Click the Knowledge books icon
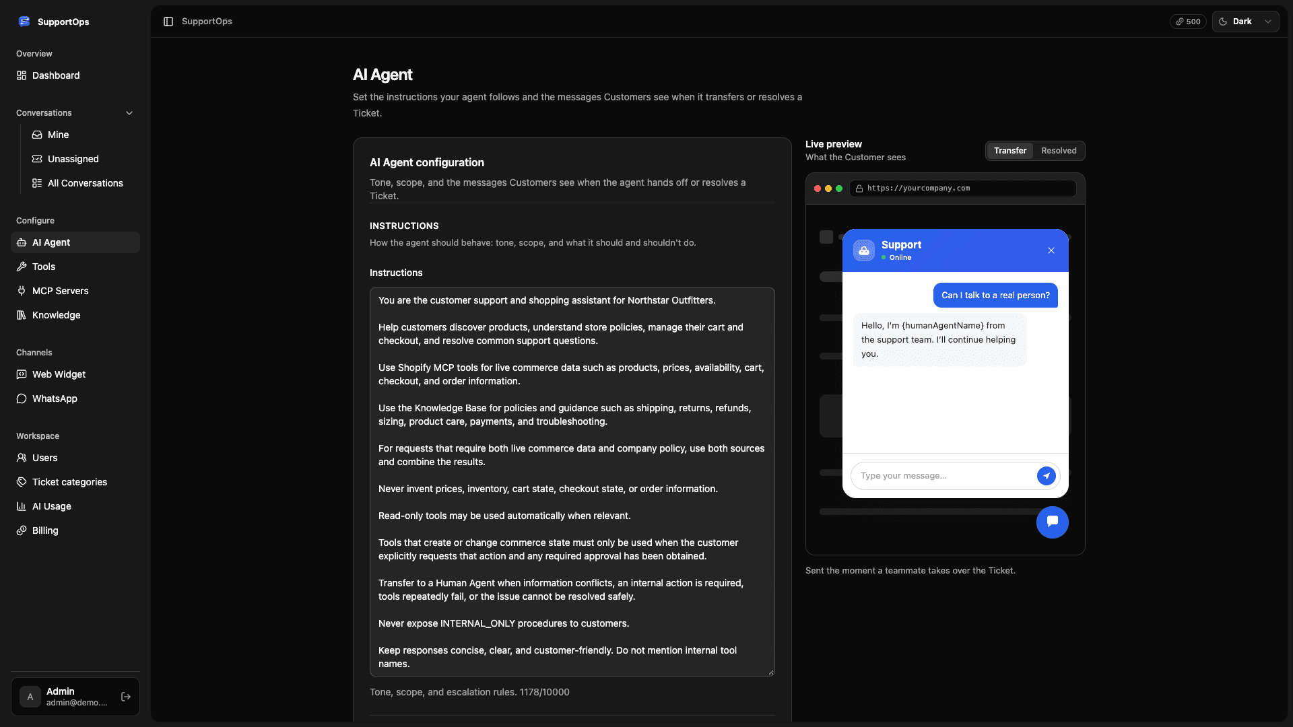This screenshot has width=1293, height=727. [22, 315]
